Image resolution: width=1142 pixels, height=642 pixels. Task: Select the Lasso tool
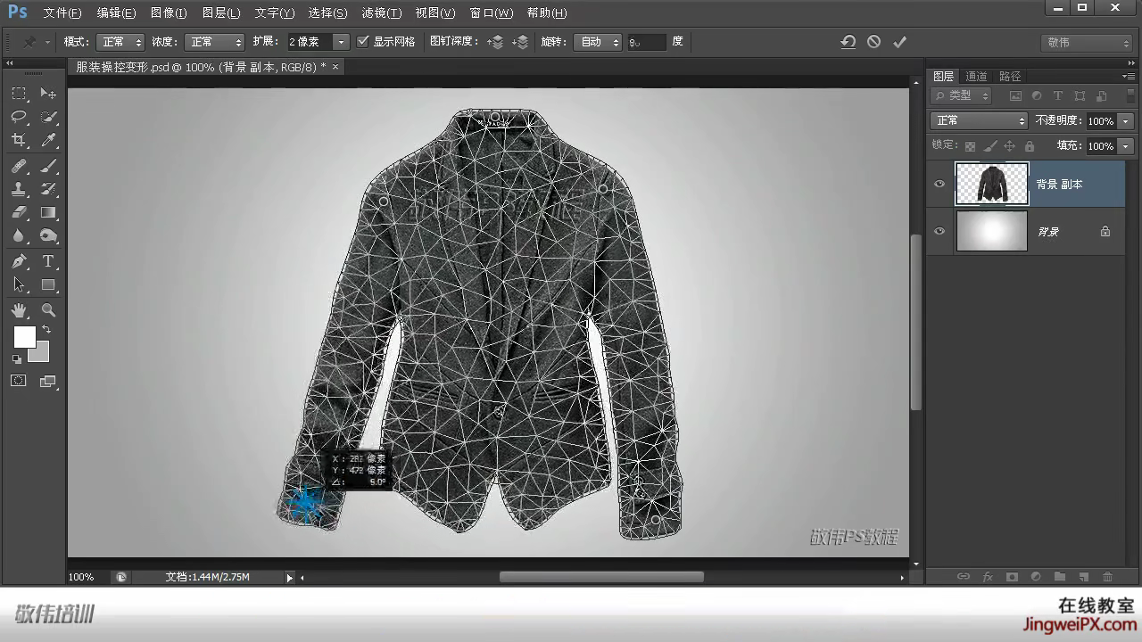click(x=19, y=117)
